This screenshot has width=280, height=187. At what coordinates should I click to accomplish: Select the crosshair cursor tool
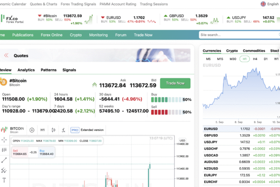pos(4,140)
